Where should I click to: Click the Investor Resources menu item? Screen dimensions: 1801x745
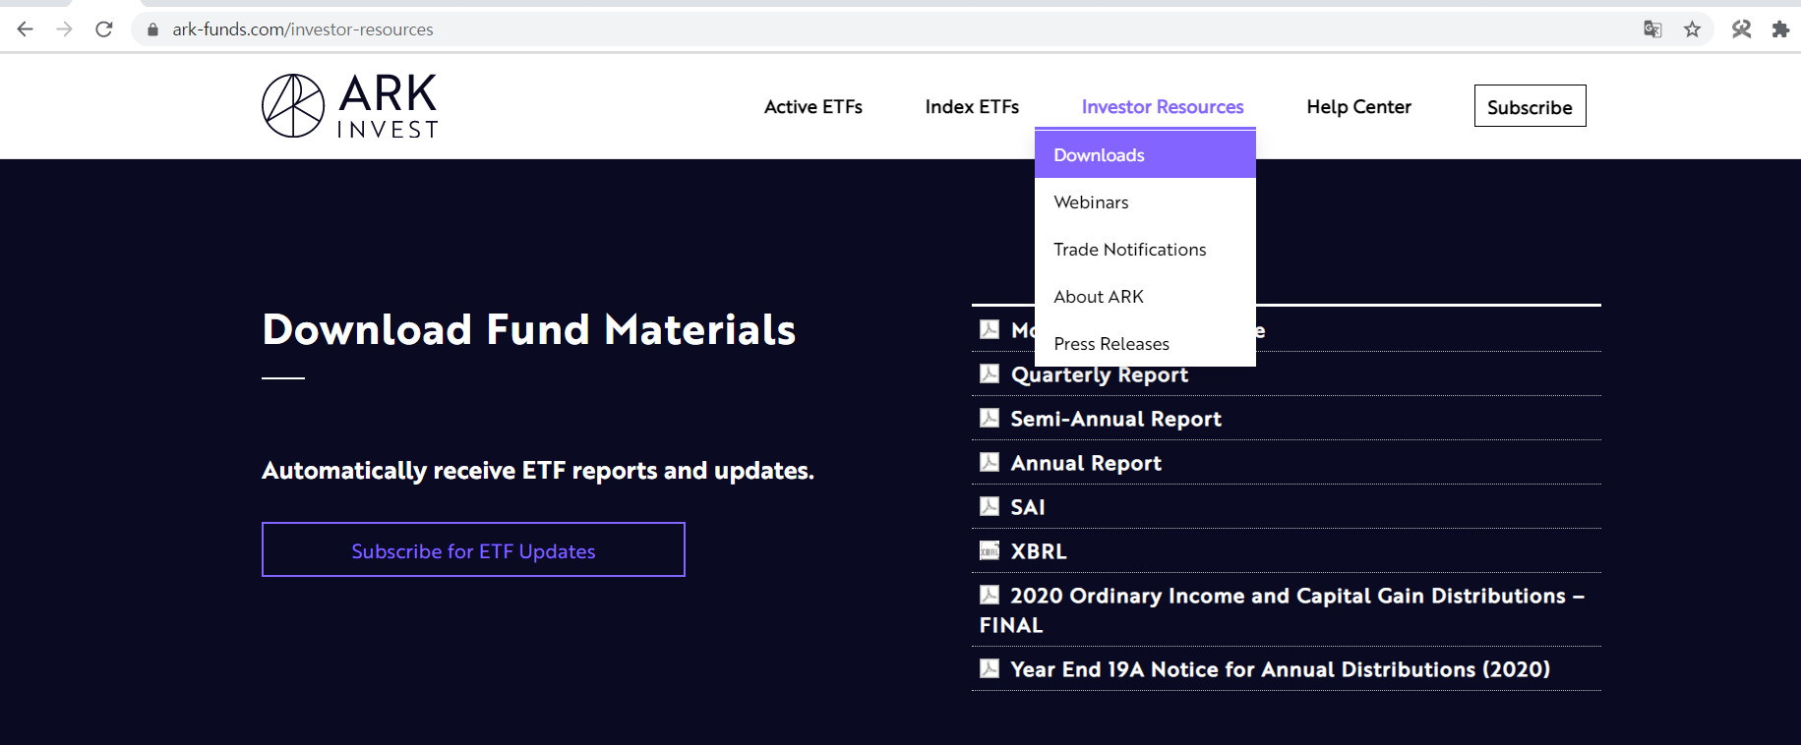(1163, 106)
